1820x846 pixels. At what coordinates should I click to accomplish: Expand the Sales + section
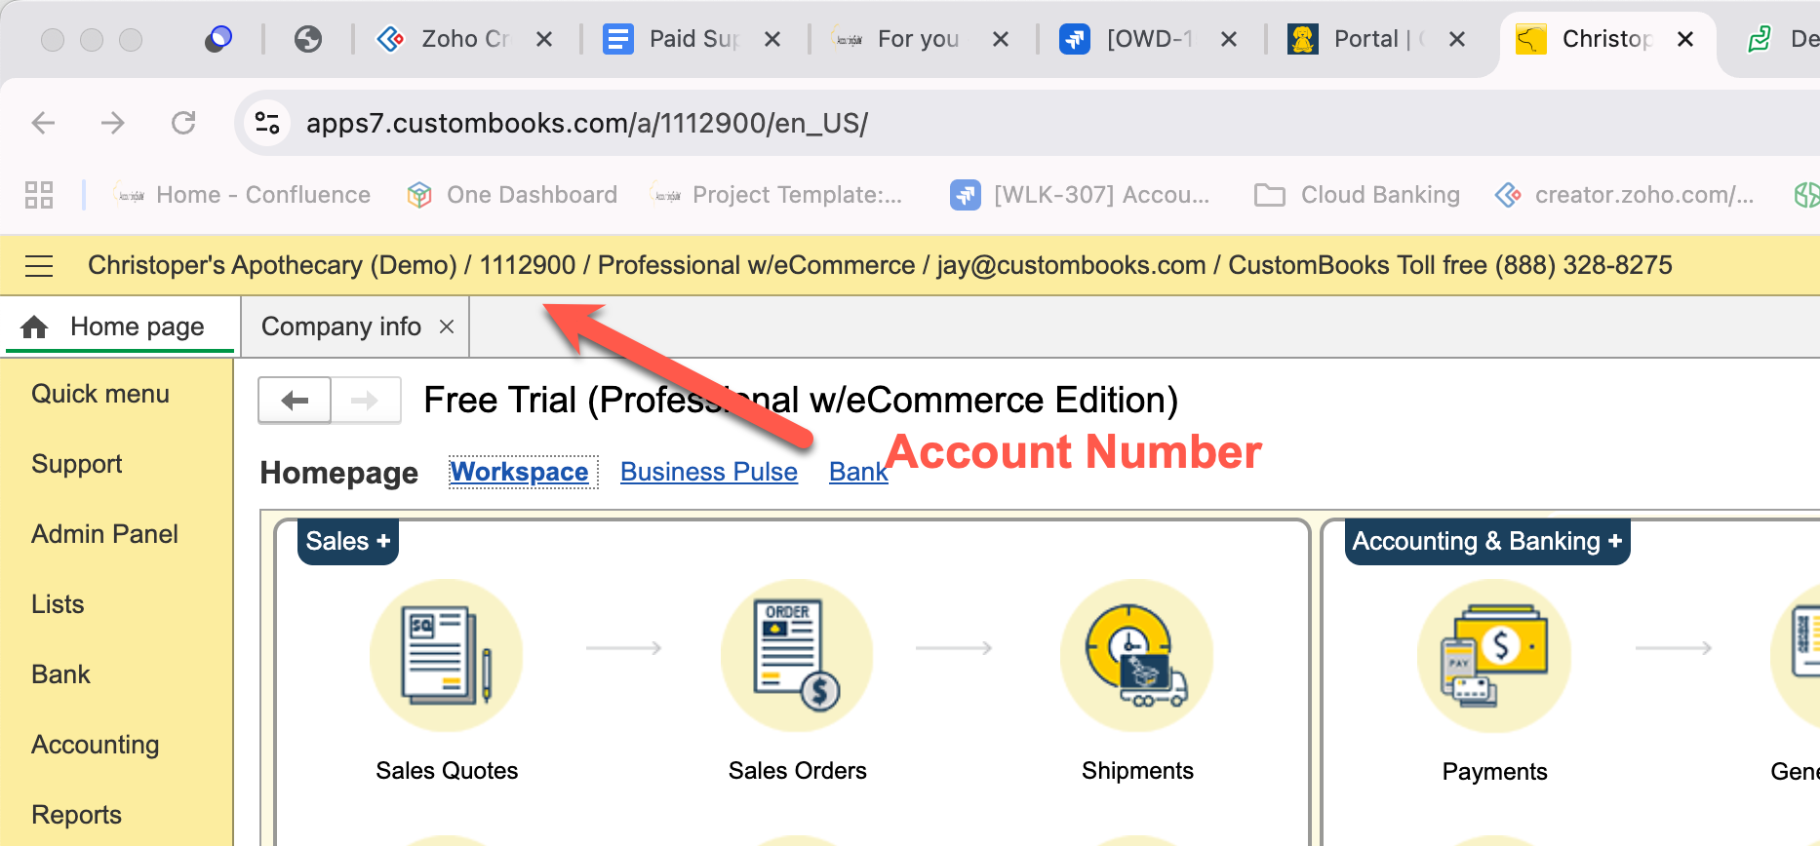click(348, 541)
